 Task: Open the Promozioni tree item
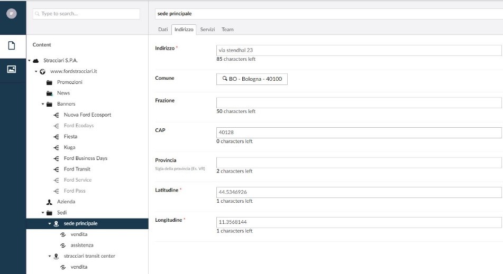[70, 82]
